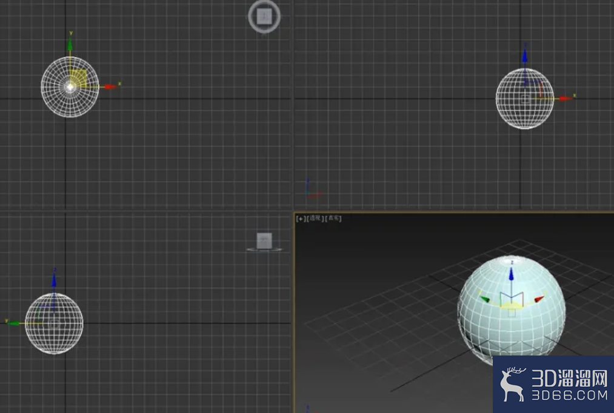Select the red X axis arrow in the front viewport
This screenshot has height=413, width=614.
point(566,98)
